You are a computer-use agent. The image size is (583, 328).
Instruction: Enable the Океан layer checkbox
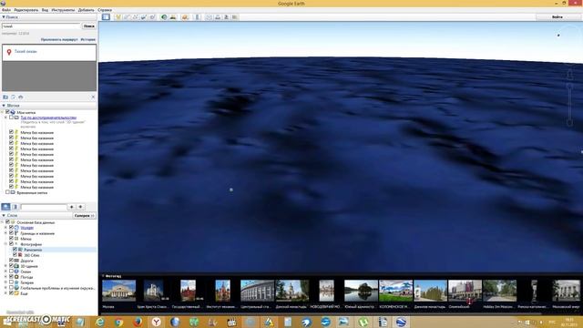(x=11, y=272)
